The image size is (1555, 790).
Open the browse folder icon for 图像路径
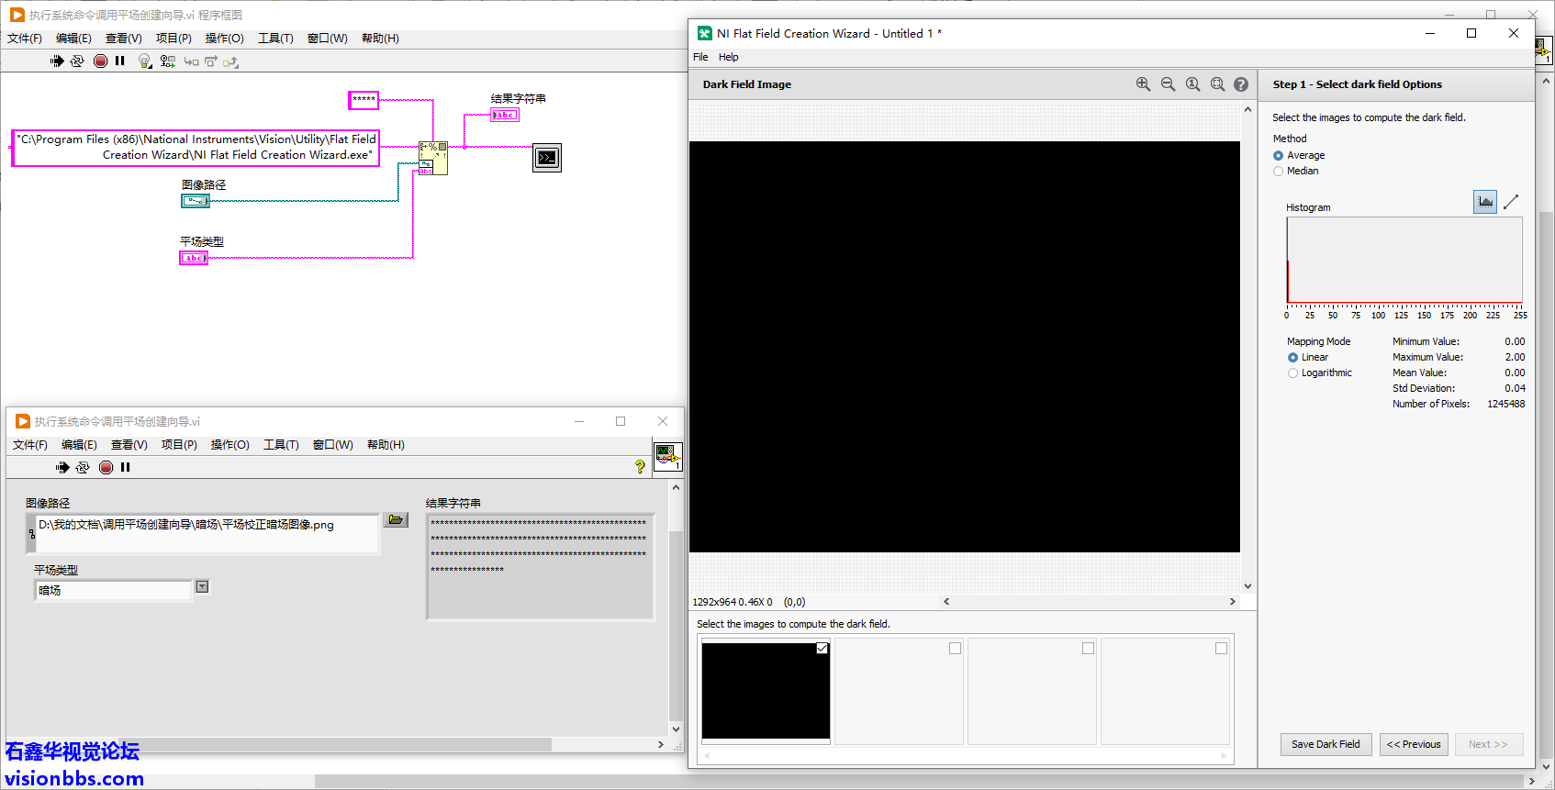click(396, 520)
